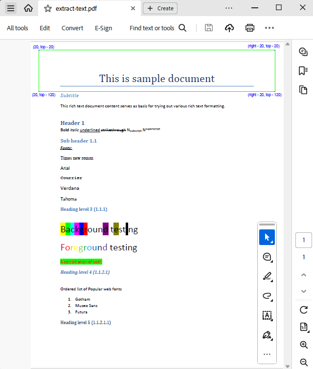This screenshot has width=313, height=369.
Task: Open the bookmarks panel
Action: (x=303, y=71)
